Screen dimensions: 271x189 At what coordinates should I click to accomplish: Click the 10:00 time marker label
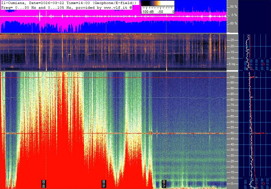pos(104,184)
